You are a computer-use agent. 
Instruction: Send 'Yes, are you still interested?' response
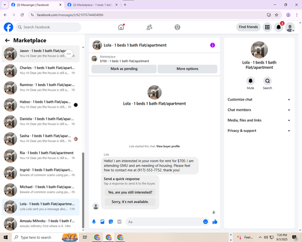[x=130, y=192]
